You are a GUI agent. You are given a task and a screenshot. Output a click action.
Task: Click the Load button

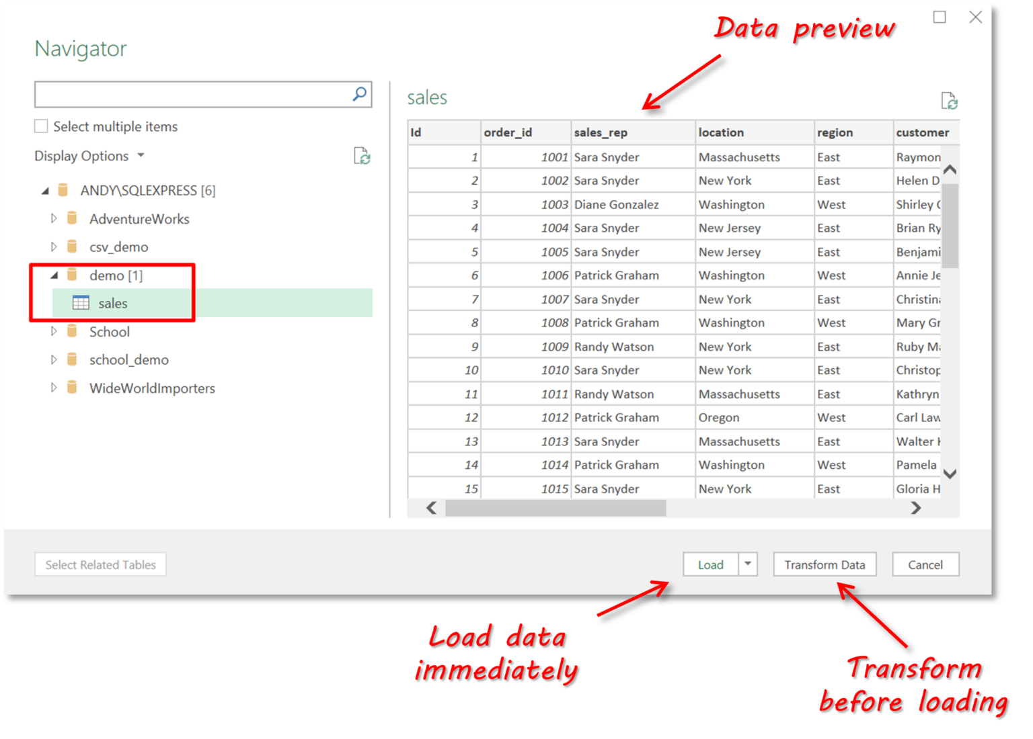710,564
